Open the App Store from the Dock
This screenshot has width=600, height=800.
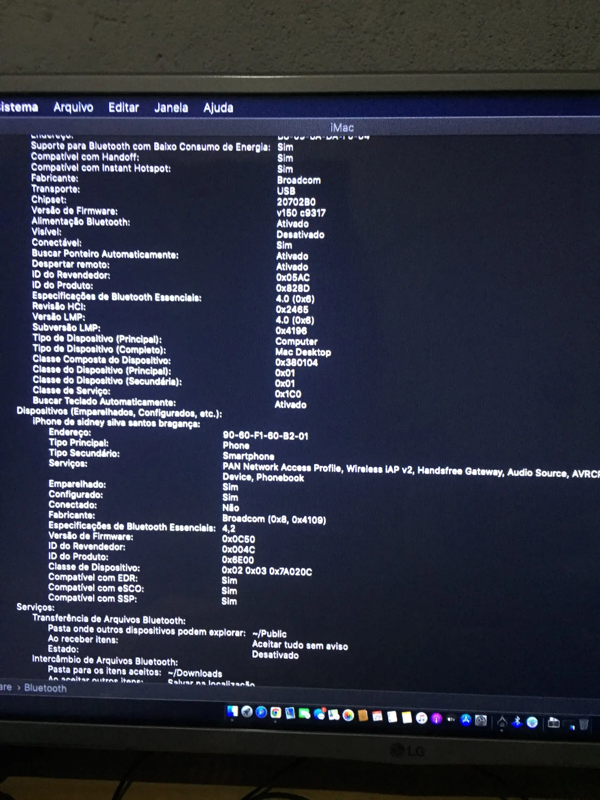point(466,720)
